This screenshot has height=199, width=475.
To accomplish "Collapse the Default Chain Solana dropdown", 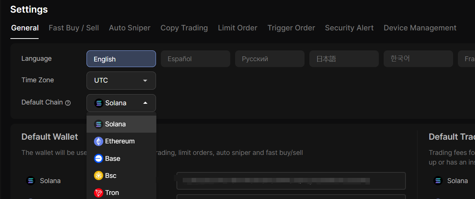I will 121,103.
